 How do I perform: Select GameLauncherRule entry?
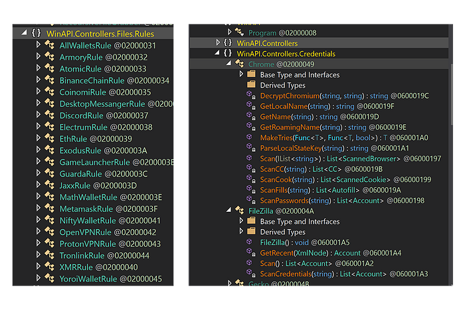pyautogui.click(x=116, y=163)
